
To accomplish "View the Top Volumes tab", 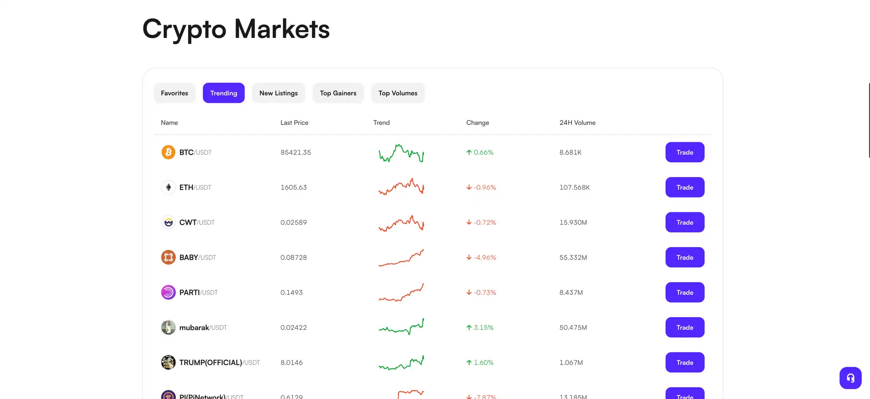I will [x=398, y=93].
